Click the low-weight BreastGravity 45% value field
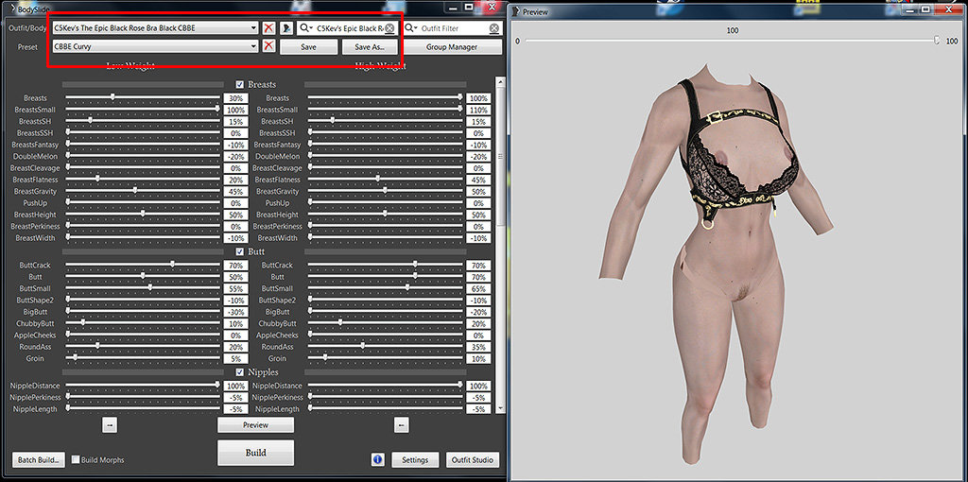 tap(235, 192)
